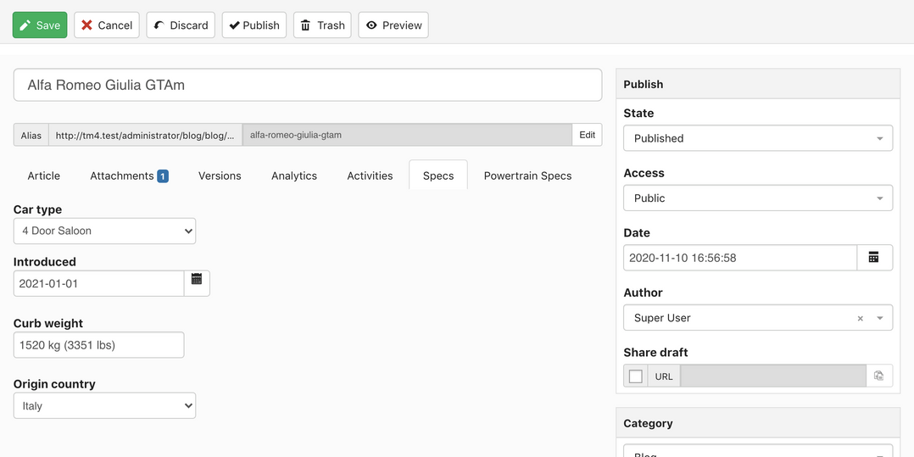The image size is (914, 457).
Task: Open the Author dropdown
Action: 758,318
